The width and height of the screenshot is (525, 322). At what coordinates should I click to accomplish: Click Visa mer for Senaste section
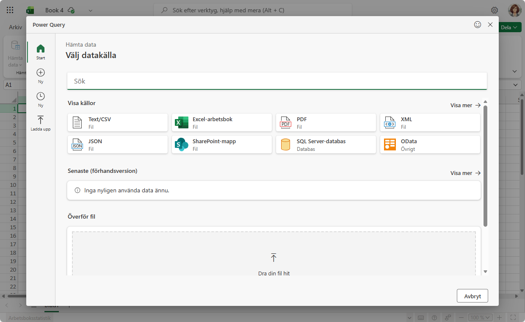coord(465,173)
